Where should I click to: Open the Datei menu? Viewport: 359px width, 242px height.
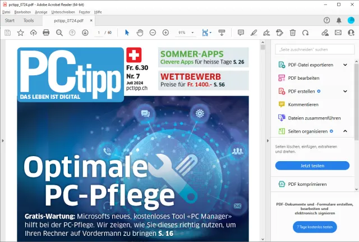click(6, 12)
